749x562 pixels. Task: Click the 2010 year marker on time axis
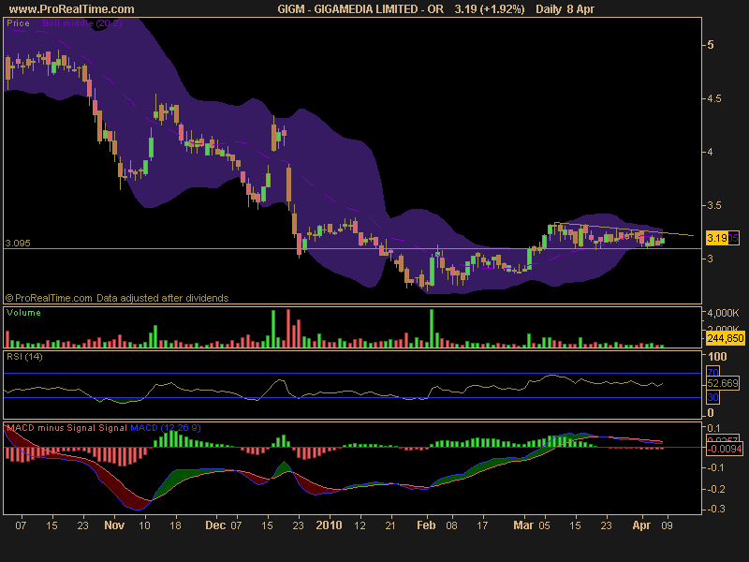[328, 526]
